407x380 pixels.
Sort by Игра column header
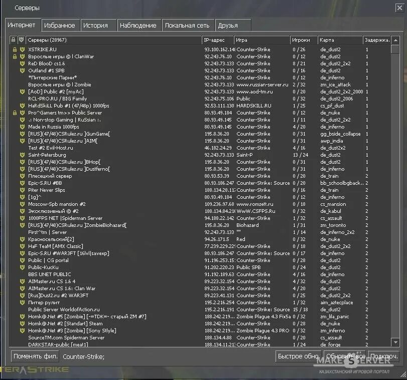[x=262, y=40]
